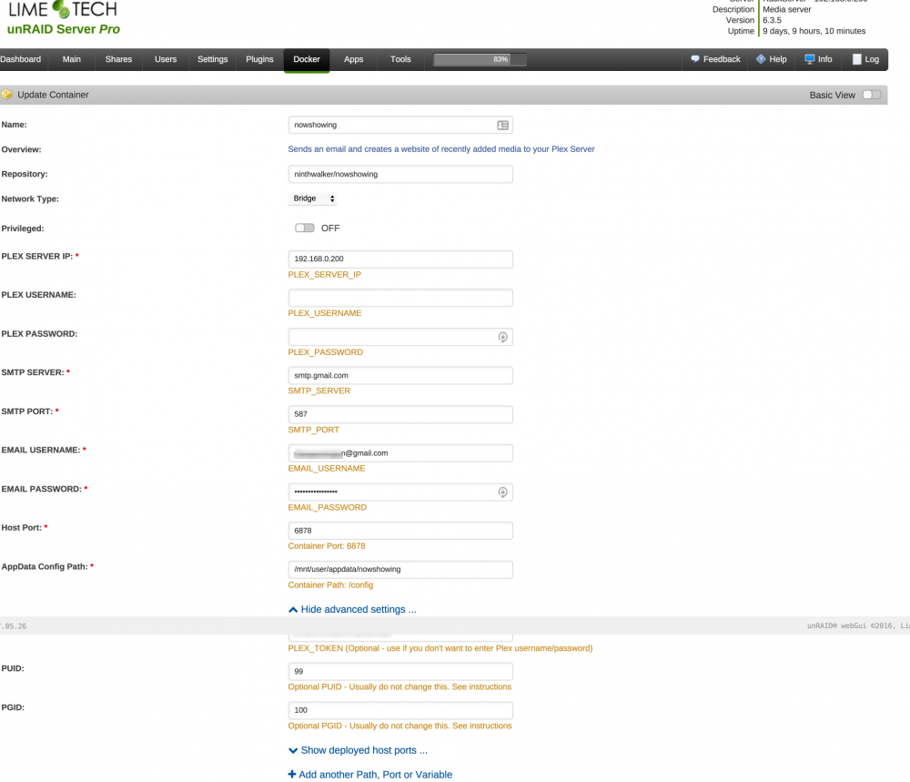This screenshot has height=782, width=910.
Task: Go to the Tools tab
Action: coord(400,59)
